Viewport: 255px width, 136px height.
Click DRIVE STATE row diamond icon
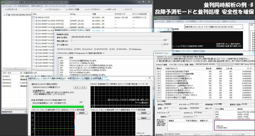coord(36,17)
